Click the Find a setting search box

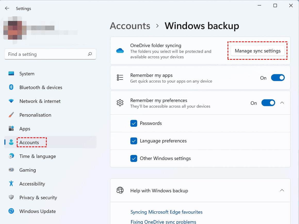(46, 54)
